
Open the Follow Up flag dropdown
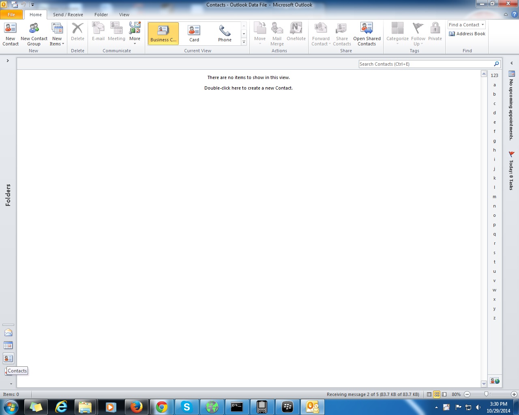[x=418, y=34]
